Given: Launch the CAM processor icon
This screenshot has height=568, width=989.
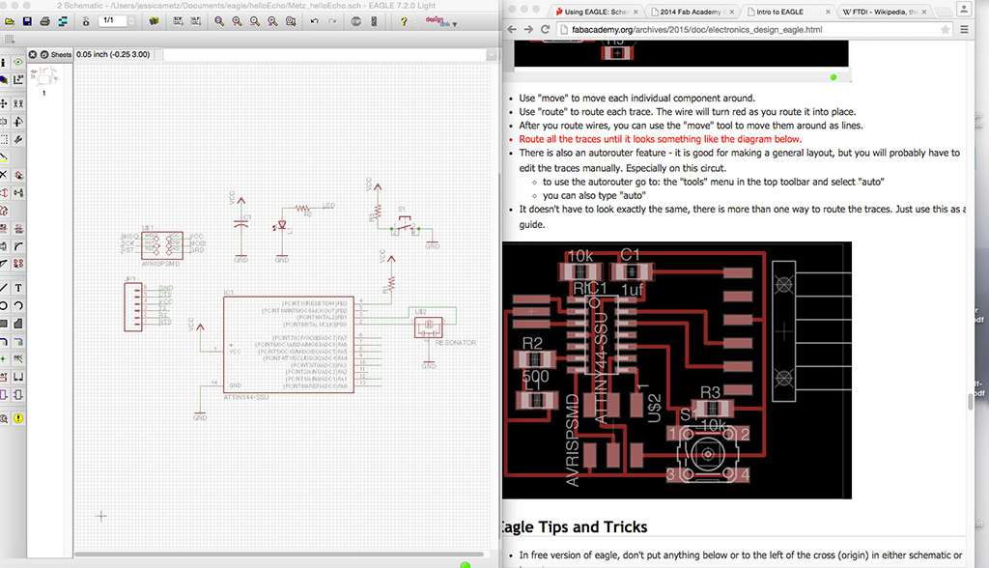Looking at the screenshot, I should (x=63, y=21).
